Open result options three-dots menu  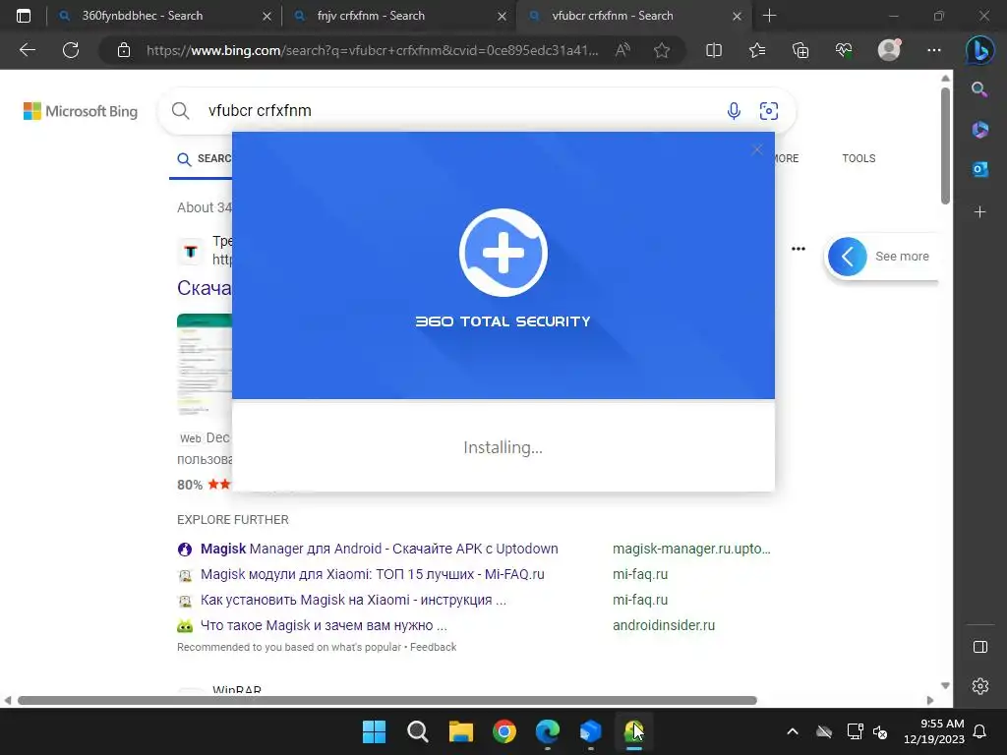click(799, 249)
